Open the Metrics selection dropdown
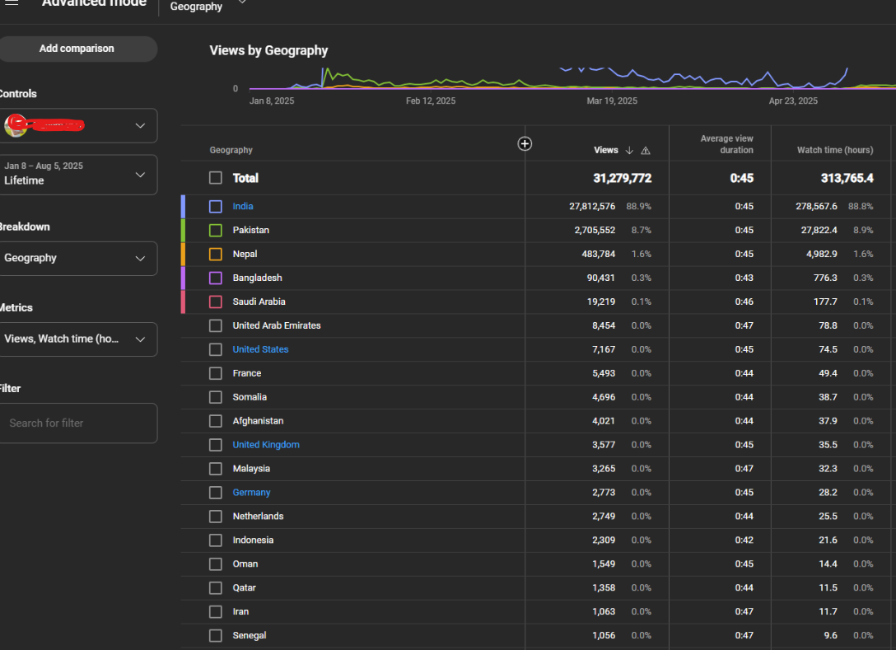The height and width of the screenshot is (650, 896). click(77, 339)
